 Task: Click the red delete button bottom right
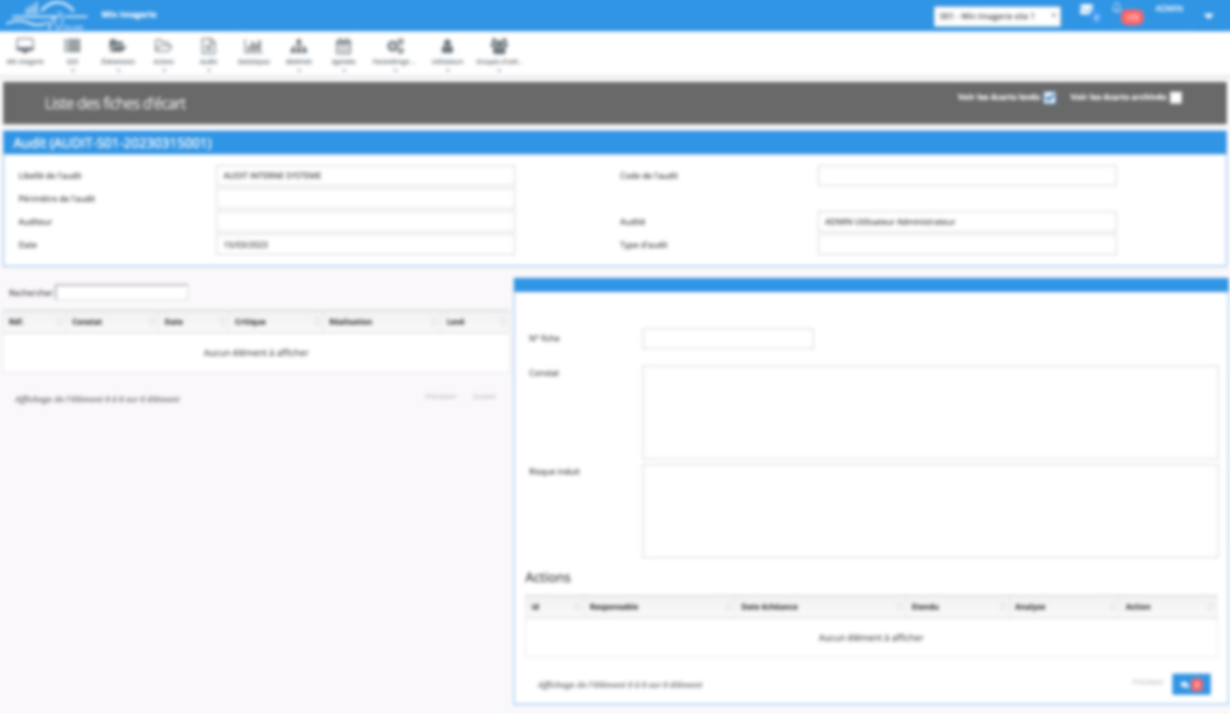pyautogui.click(x=1197, y=684)
